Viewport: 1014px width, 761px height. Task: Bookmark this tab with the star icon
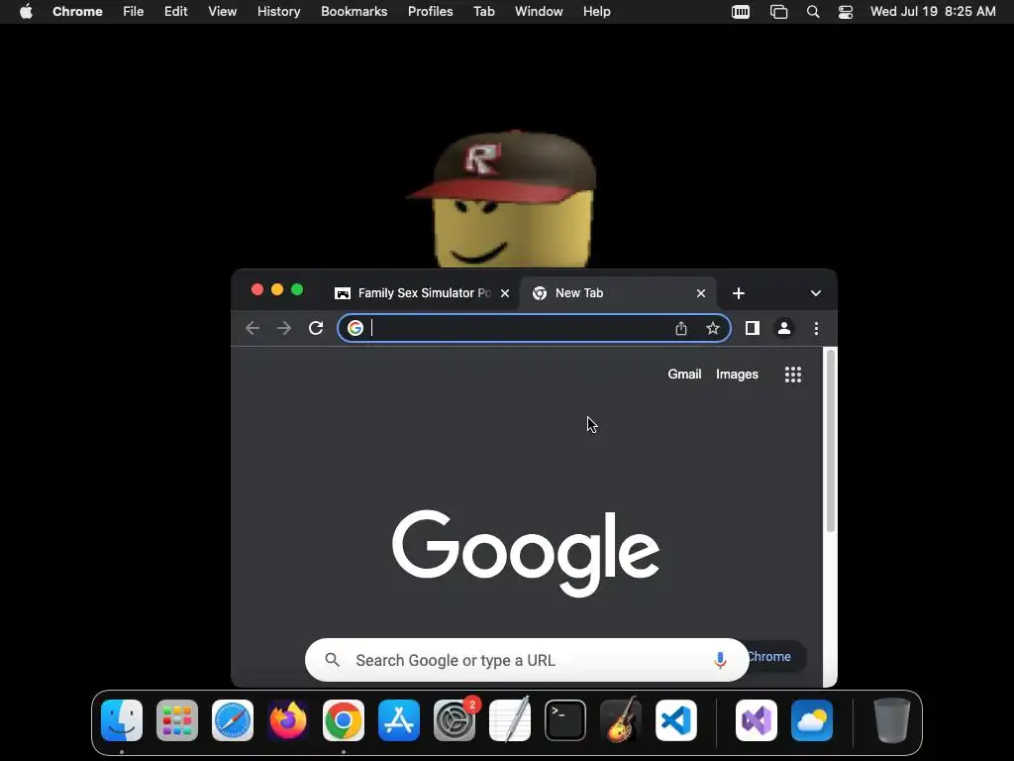coord(713,328)
